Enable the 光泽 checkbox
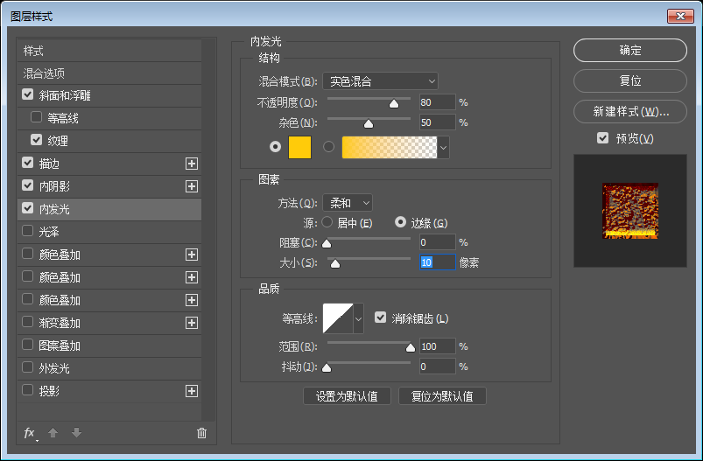Image resolution: width=703 pixels, height=461 pixels. pyautogui.click(x=28, y=232)
